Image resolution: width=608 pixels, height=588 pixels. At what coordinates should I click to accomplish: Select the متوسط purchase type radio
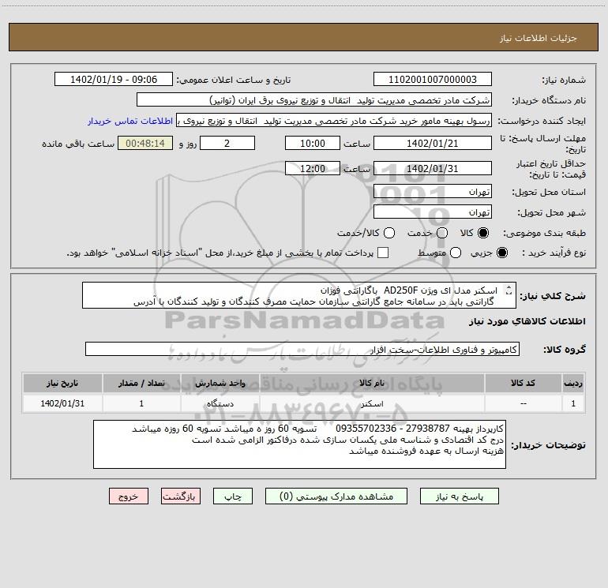(456, 253)
